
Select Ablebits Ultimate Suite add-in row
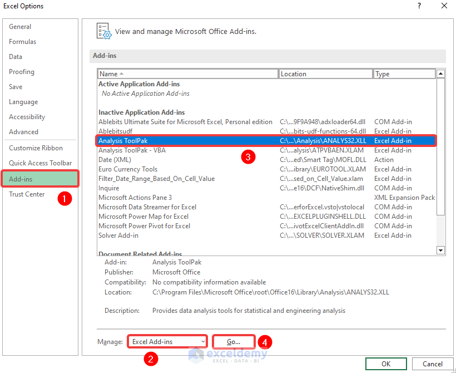tap(267, 122)
